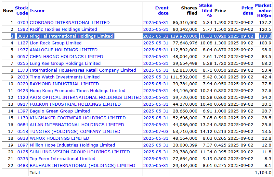Open stock code 6838 link
Image resolution: width=274 pixels, height=177 pixels.
click(23, 138)
